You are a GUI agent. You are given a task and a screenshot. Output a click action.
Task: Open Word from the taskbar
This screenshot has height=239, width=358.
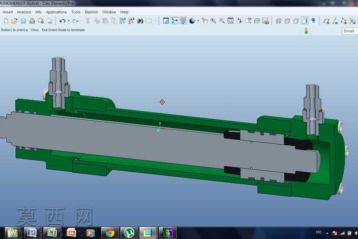pyautogui.click(x=32, y=233)
